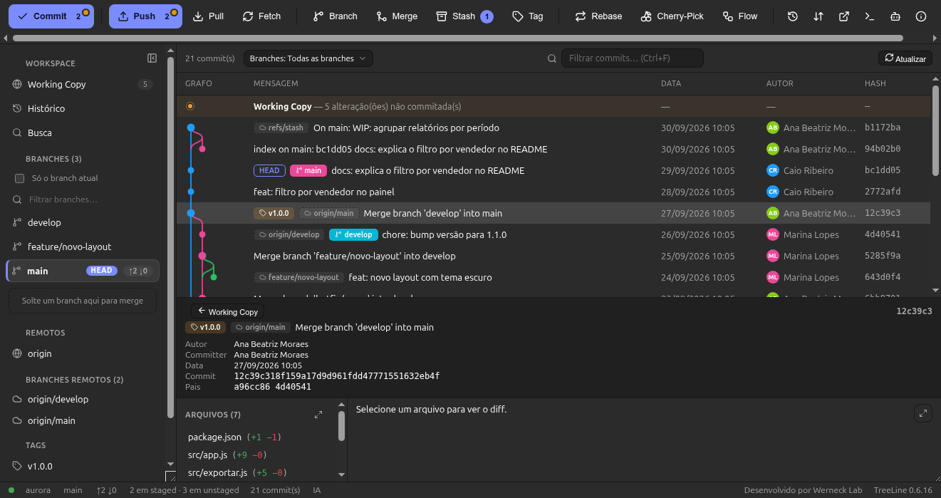
Task: Open src/app.js in the files list
Action: click(x=208, y=455)
